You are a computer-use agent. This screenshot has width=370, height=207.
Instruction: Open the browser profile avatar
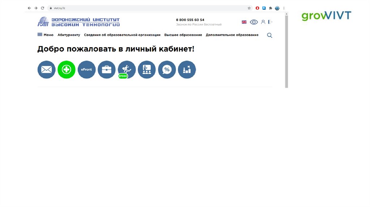[x=277, y=8]
